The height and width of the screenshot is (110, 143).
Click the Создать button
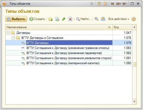pyautogui.click(x=37, y=19)
